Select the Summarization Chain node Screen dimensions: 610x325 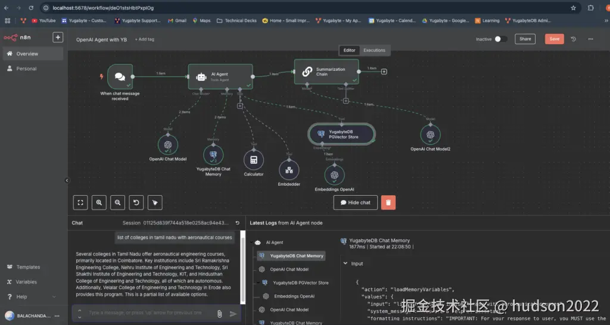click(x=326, y=71)
